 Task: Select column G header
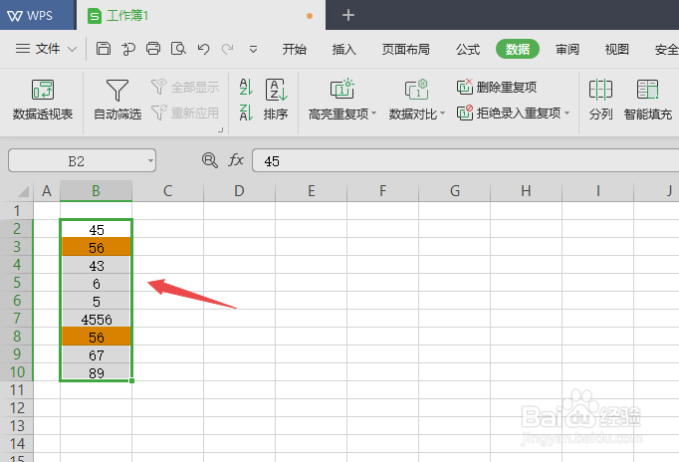coord(454,191)
